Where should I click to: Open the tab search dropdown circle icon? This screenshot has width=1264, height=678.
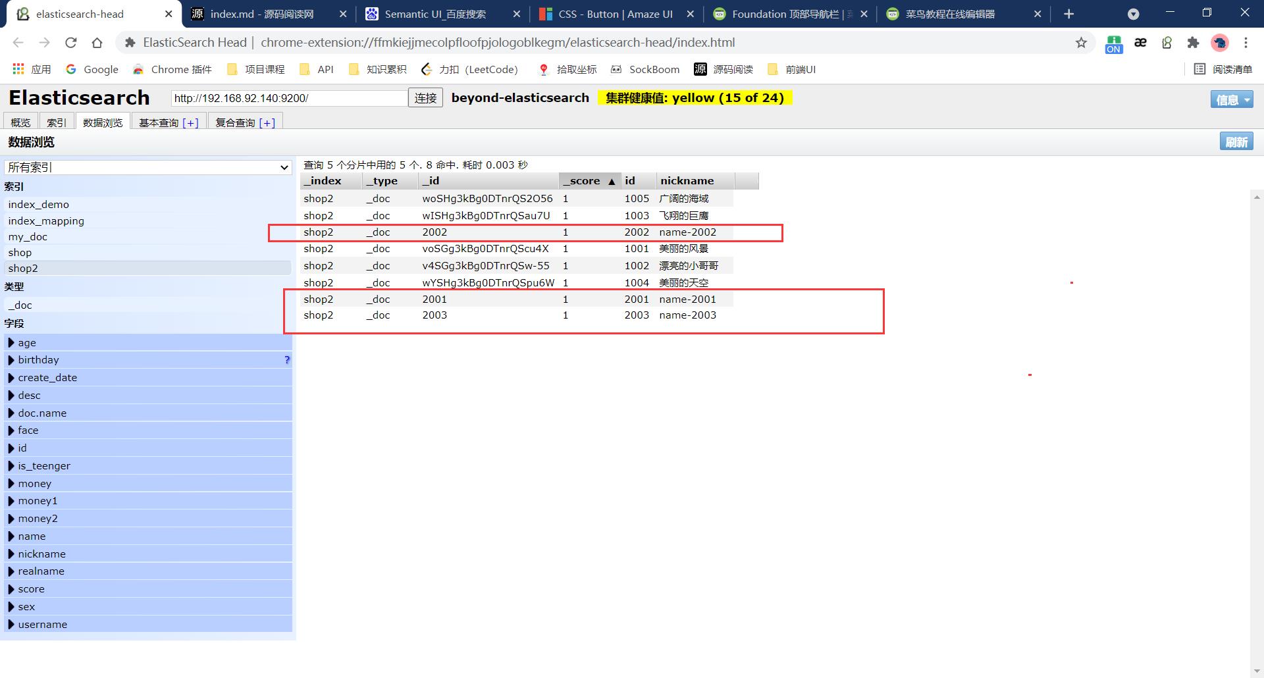point(1133,14)
